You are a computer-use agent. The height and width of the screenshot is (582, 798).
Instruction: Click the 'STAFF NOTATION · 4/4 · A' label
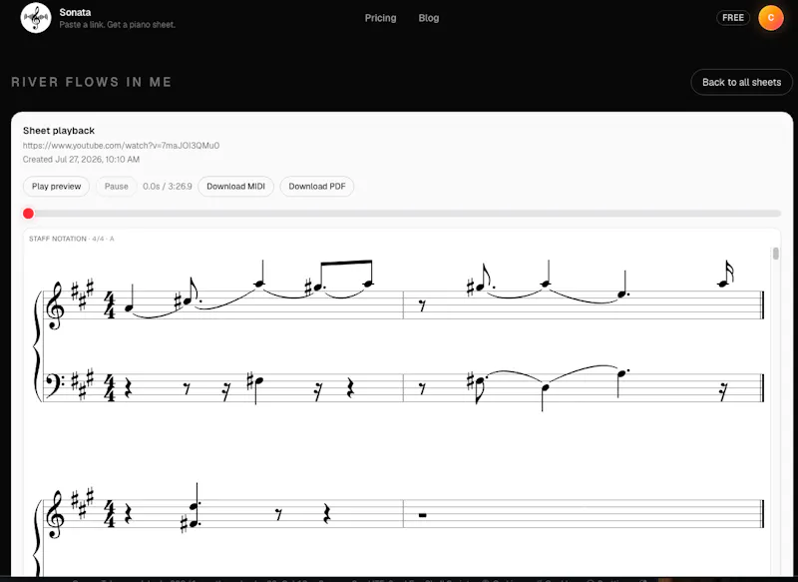tap(71, 239)
